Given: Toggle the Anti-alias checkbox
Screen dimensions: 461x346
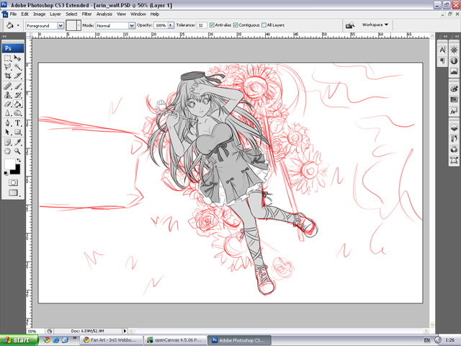Looking at the screenshot, I should click(x=212, y=25).
